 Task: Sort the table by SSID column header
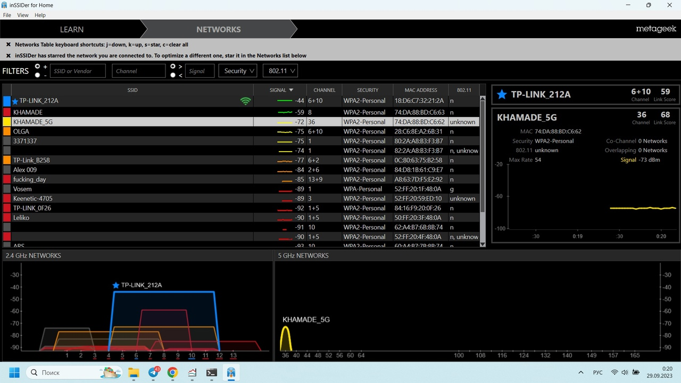tap(132, 90)
